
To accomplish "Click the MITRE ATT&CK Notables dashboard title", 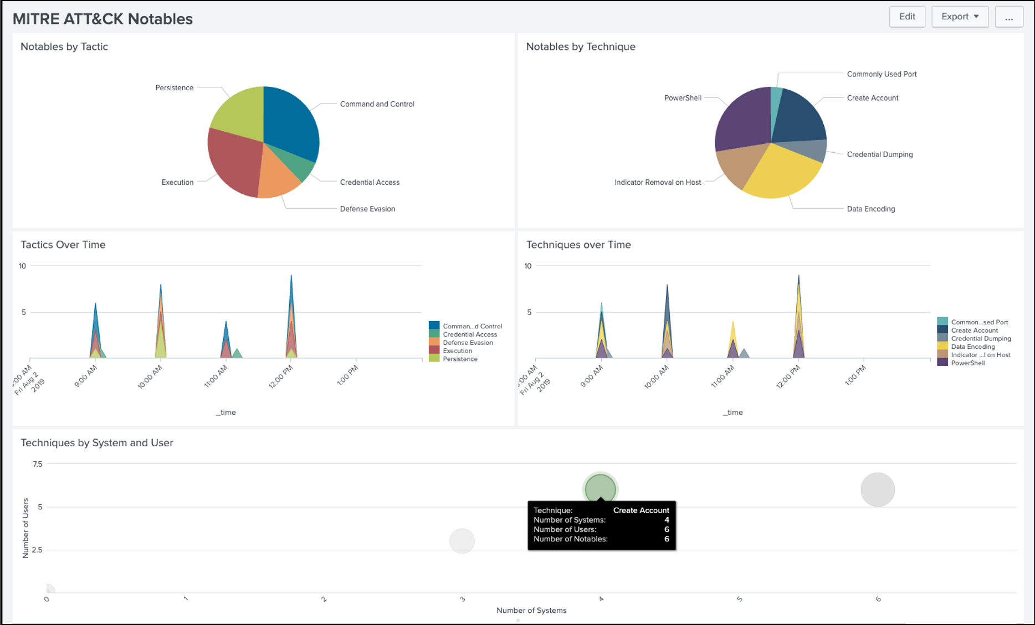I will 103,19.
